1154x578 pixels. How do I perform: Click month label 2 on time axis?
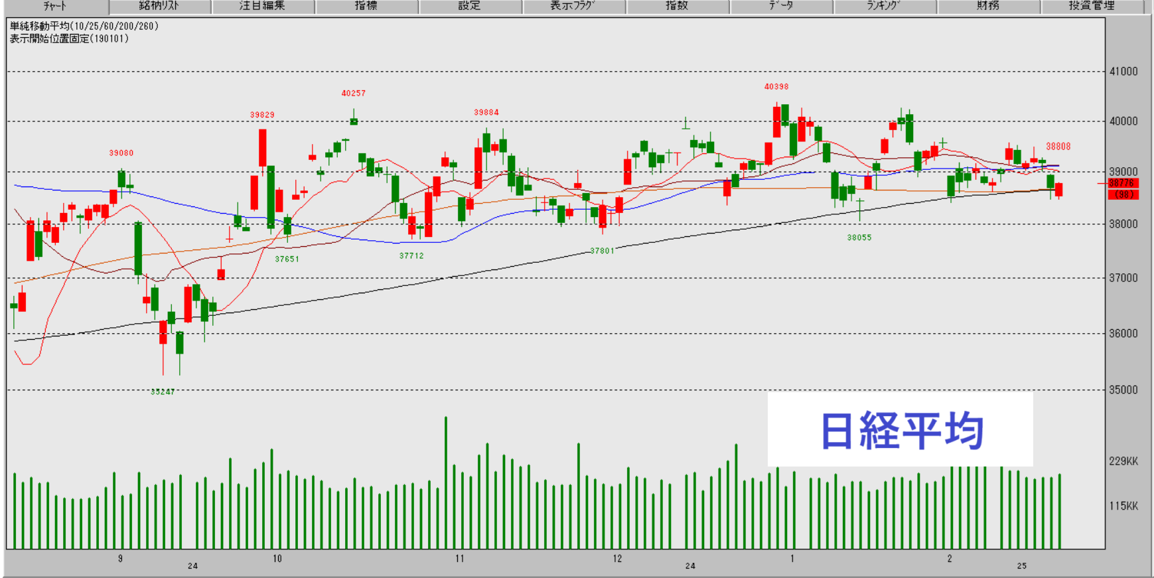click(950, 559)
